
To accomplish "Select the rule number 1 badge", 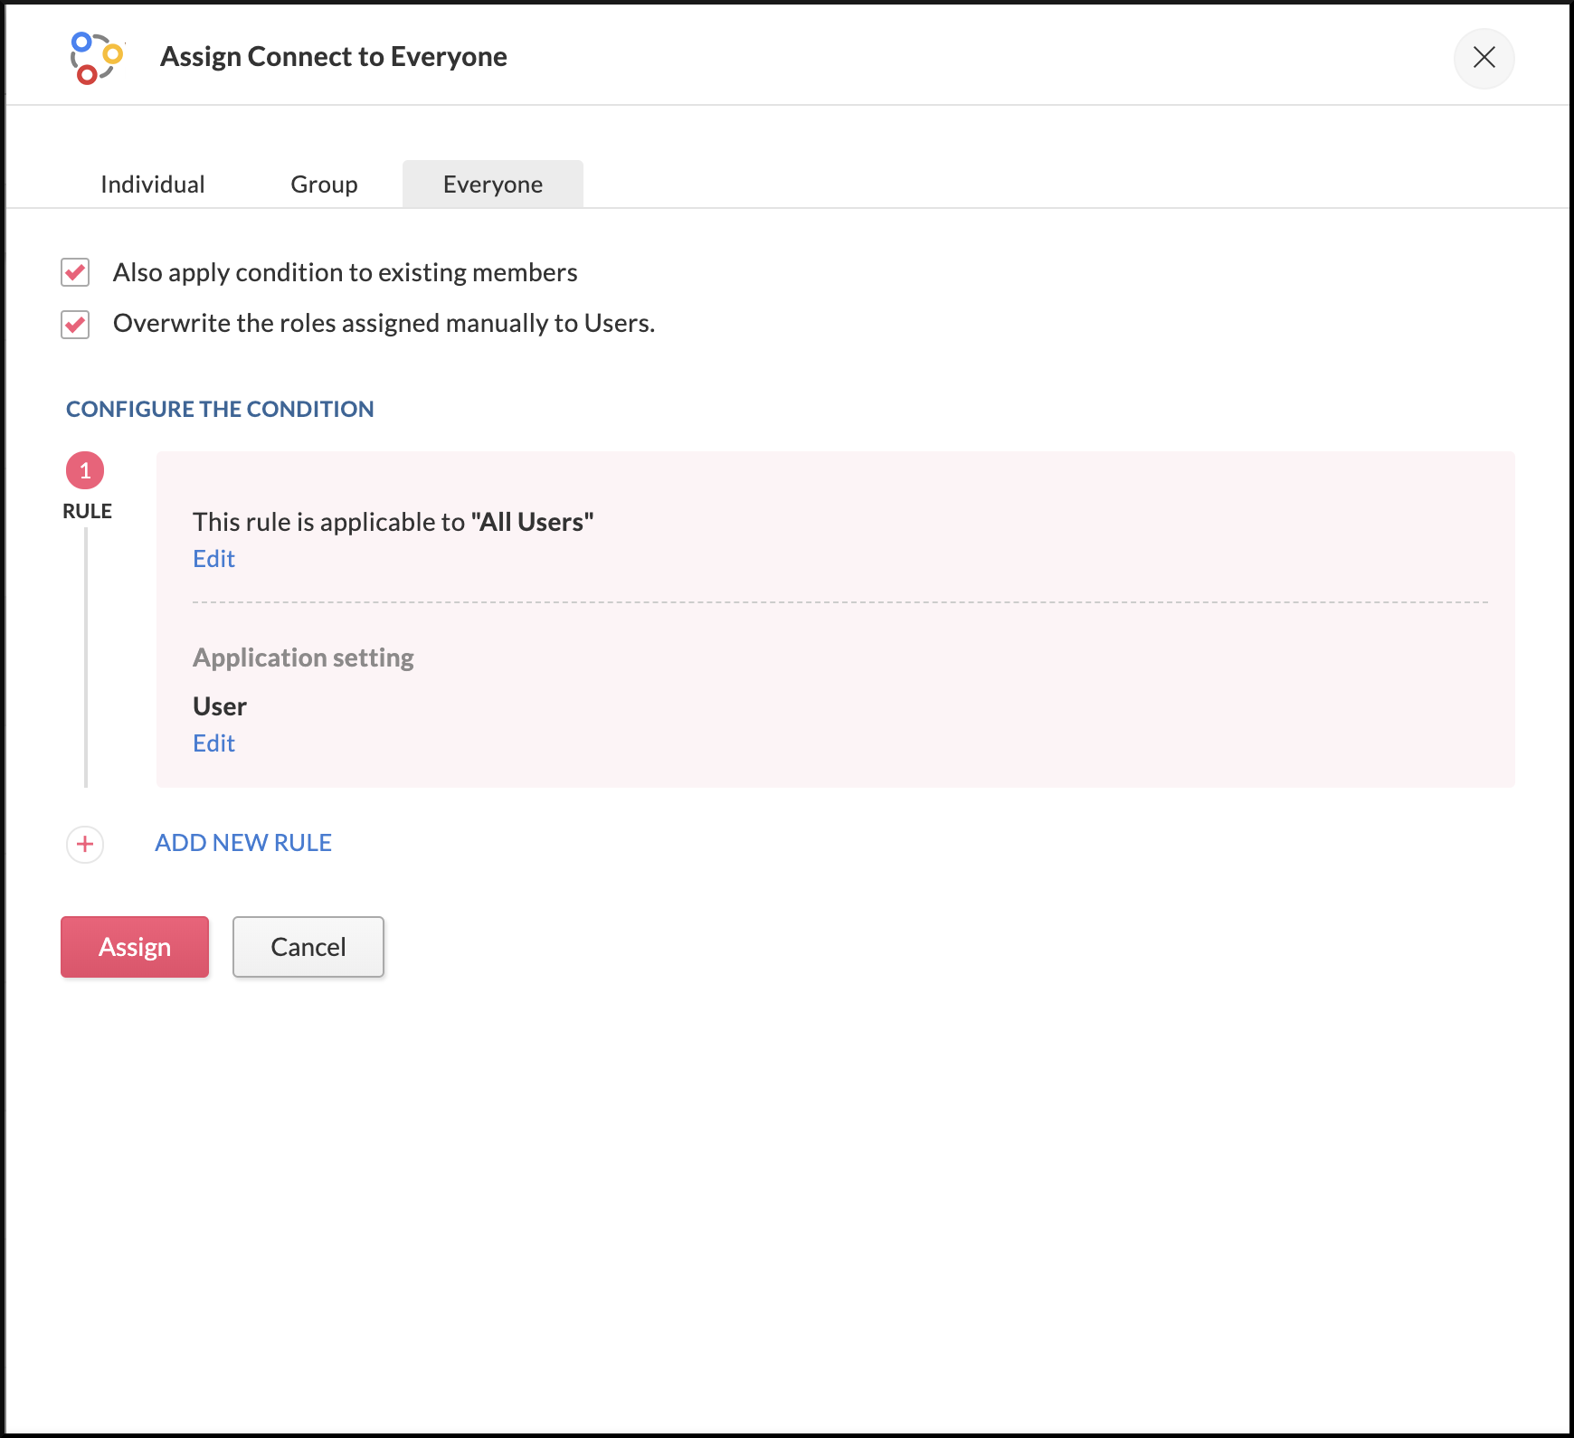I will 85,470.
